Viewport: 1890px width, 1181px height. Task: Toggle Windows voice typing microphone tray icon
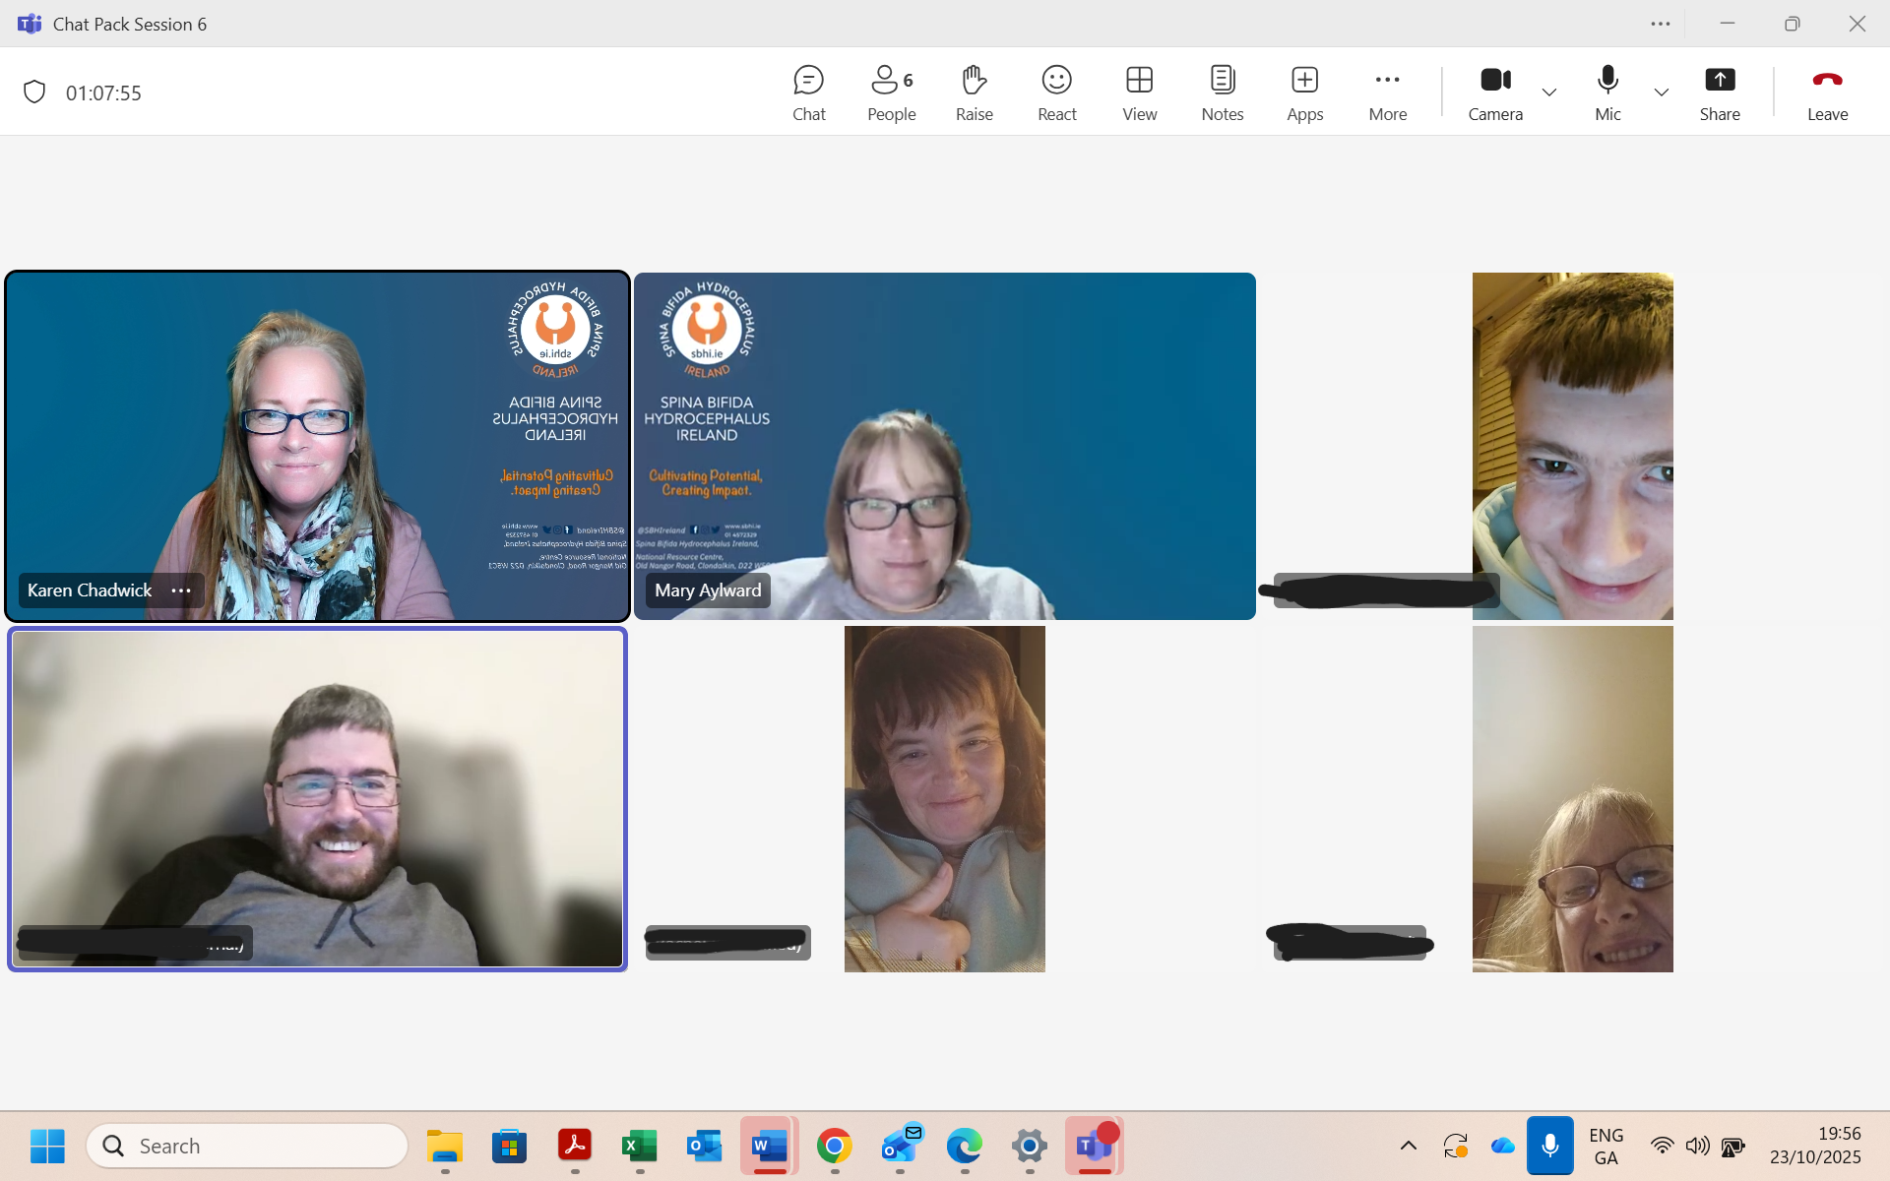pos(1549,1146)
